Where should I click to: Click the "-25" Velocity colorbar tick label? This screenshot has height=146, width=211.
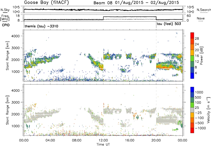(x=198, y=113)
